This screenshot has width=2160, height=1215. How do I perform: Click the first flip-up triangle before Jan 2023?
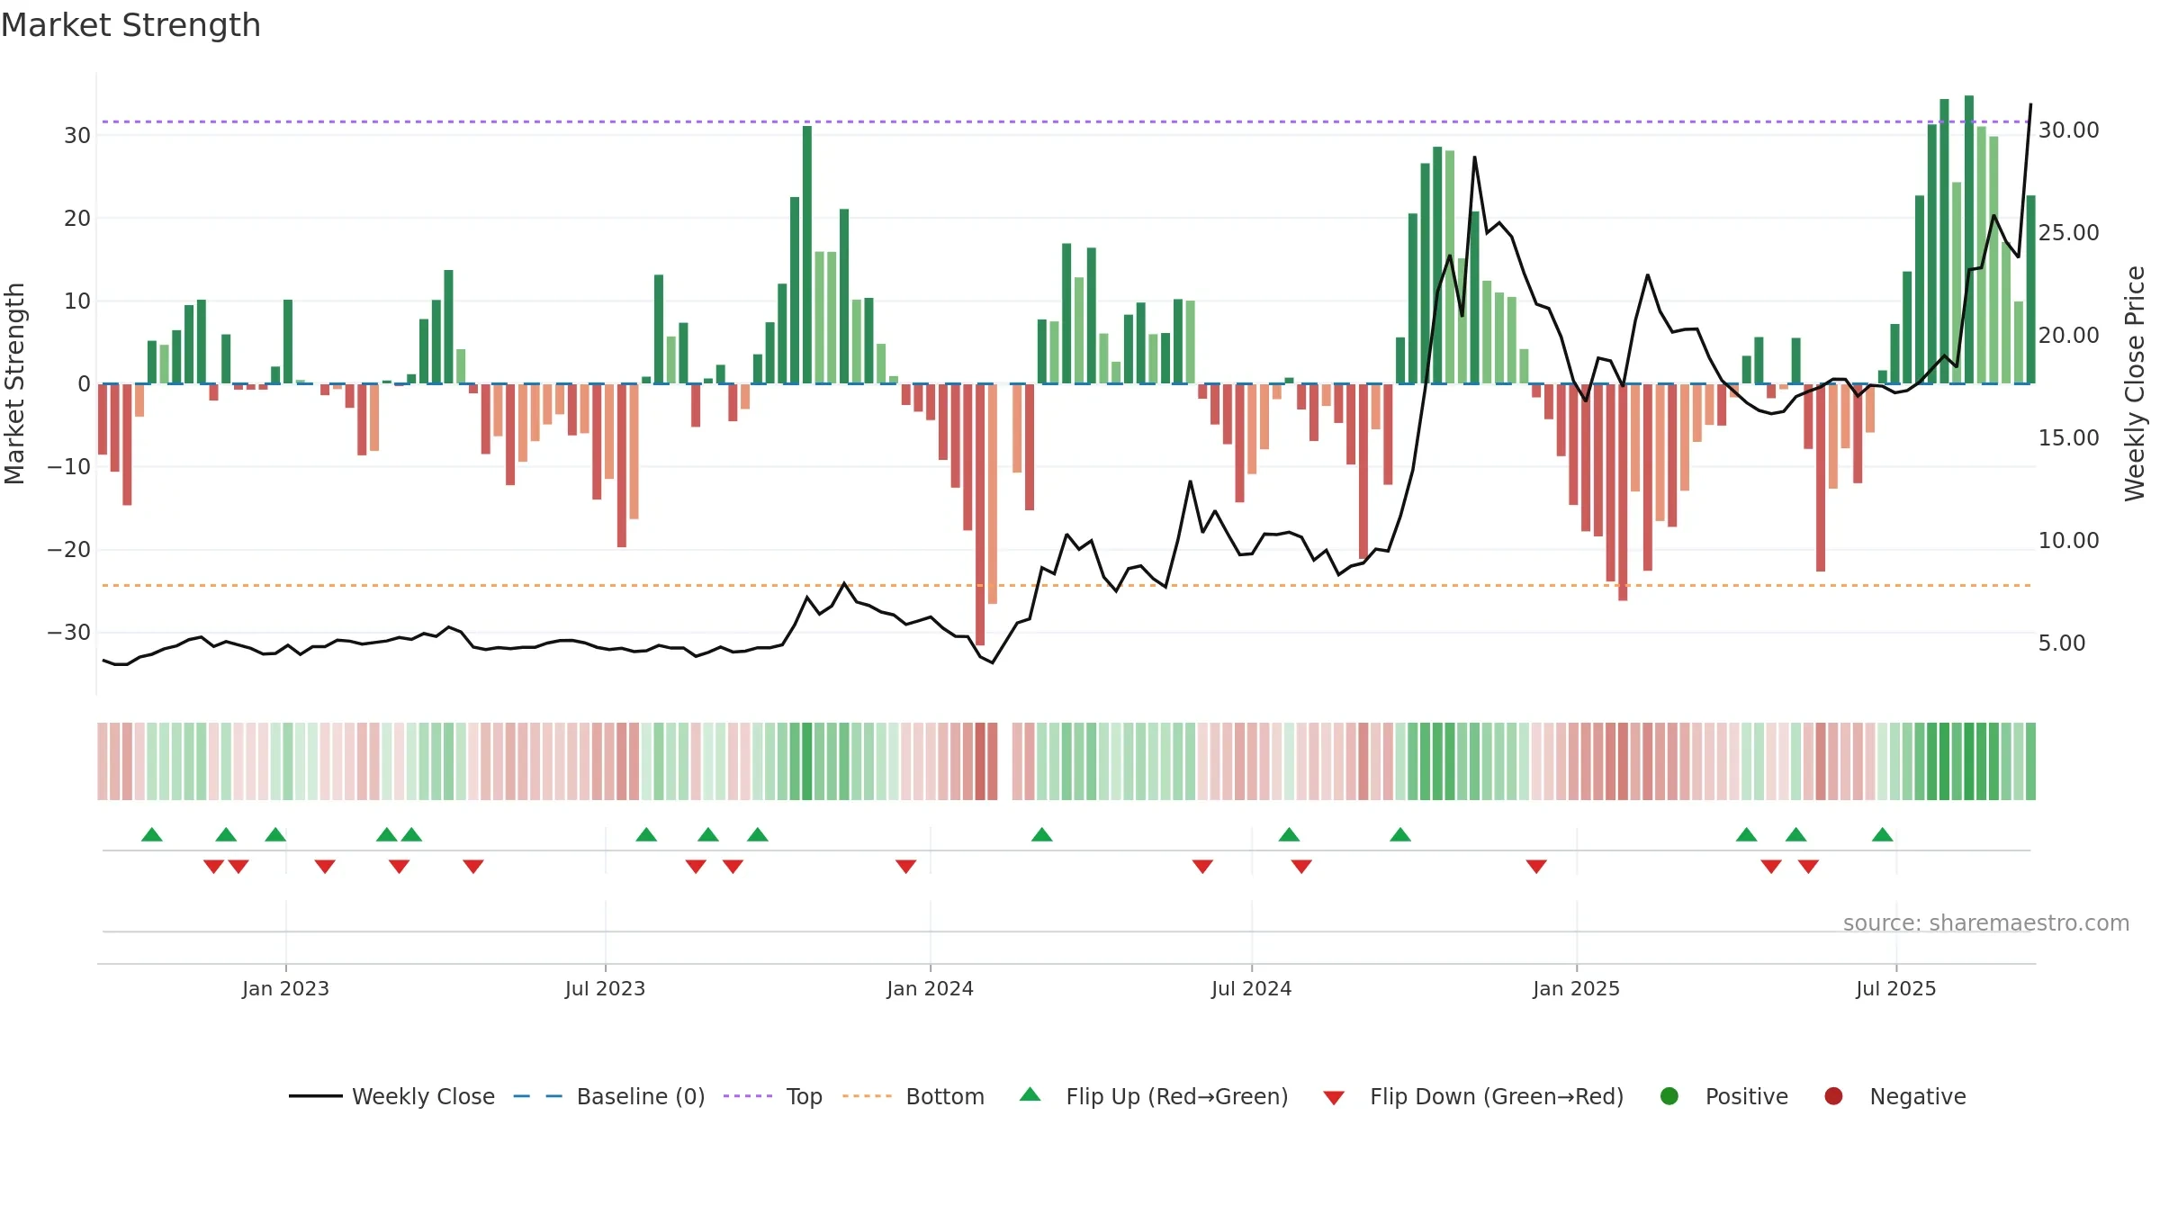coord(152,834)
